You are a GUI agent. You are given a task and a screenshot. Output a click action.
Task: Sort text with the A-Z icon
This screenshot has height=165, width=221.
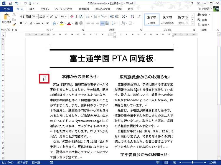(x=133, y=16)
